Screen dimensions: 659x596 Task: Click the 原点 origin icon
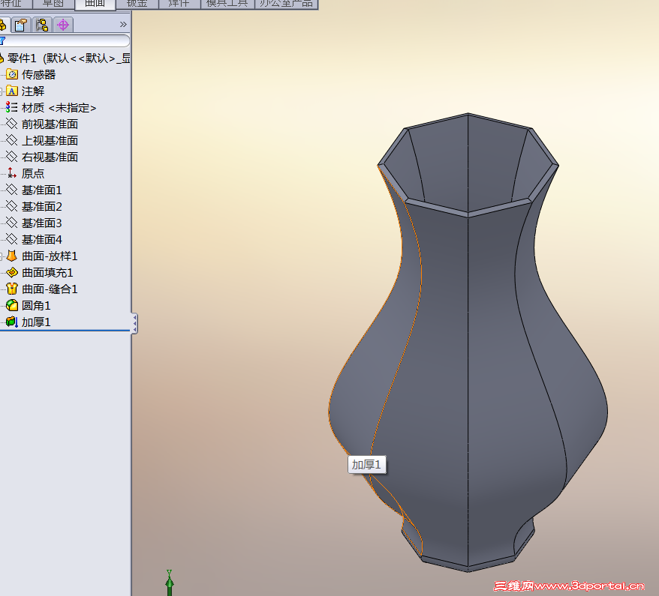pos(12,173)
